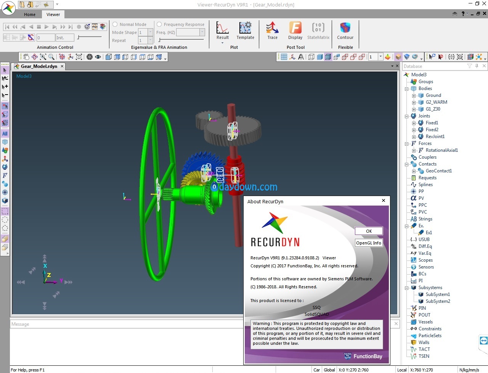Expand the G2_WARM body node
This screenshot has width=488, height=373.
pyautogui.click(x=414, y=102)
